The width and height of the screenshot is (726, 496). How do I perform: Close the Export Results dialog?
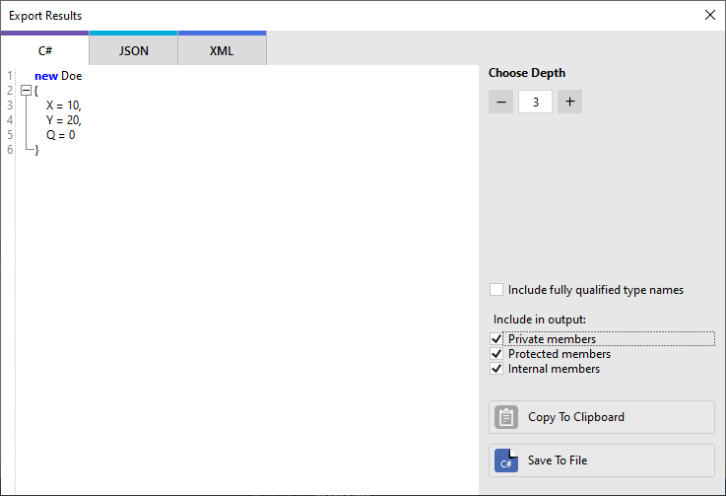(x=710, y=15)
